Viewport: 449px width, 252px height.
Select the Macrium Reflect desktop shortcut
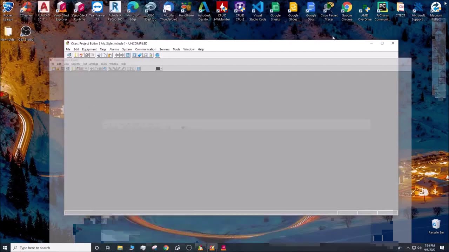click(x=436, y=11)
